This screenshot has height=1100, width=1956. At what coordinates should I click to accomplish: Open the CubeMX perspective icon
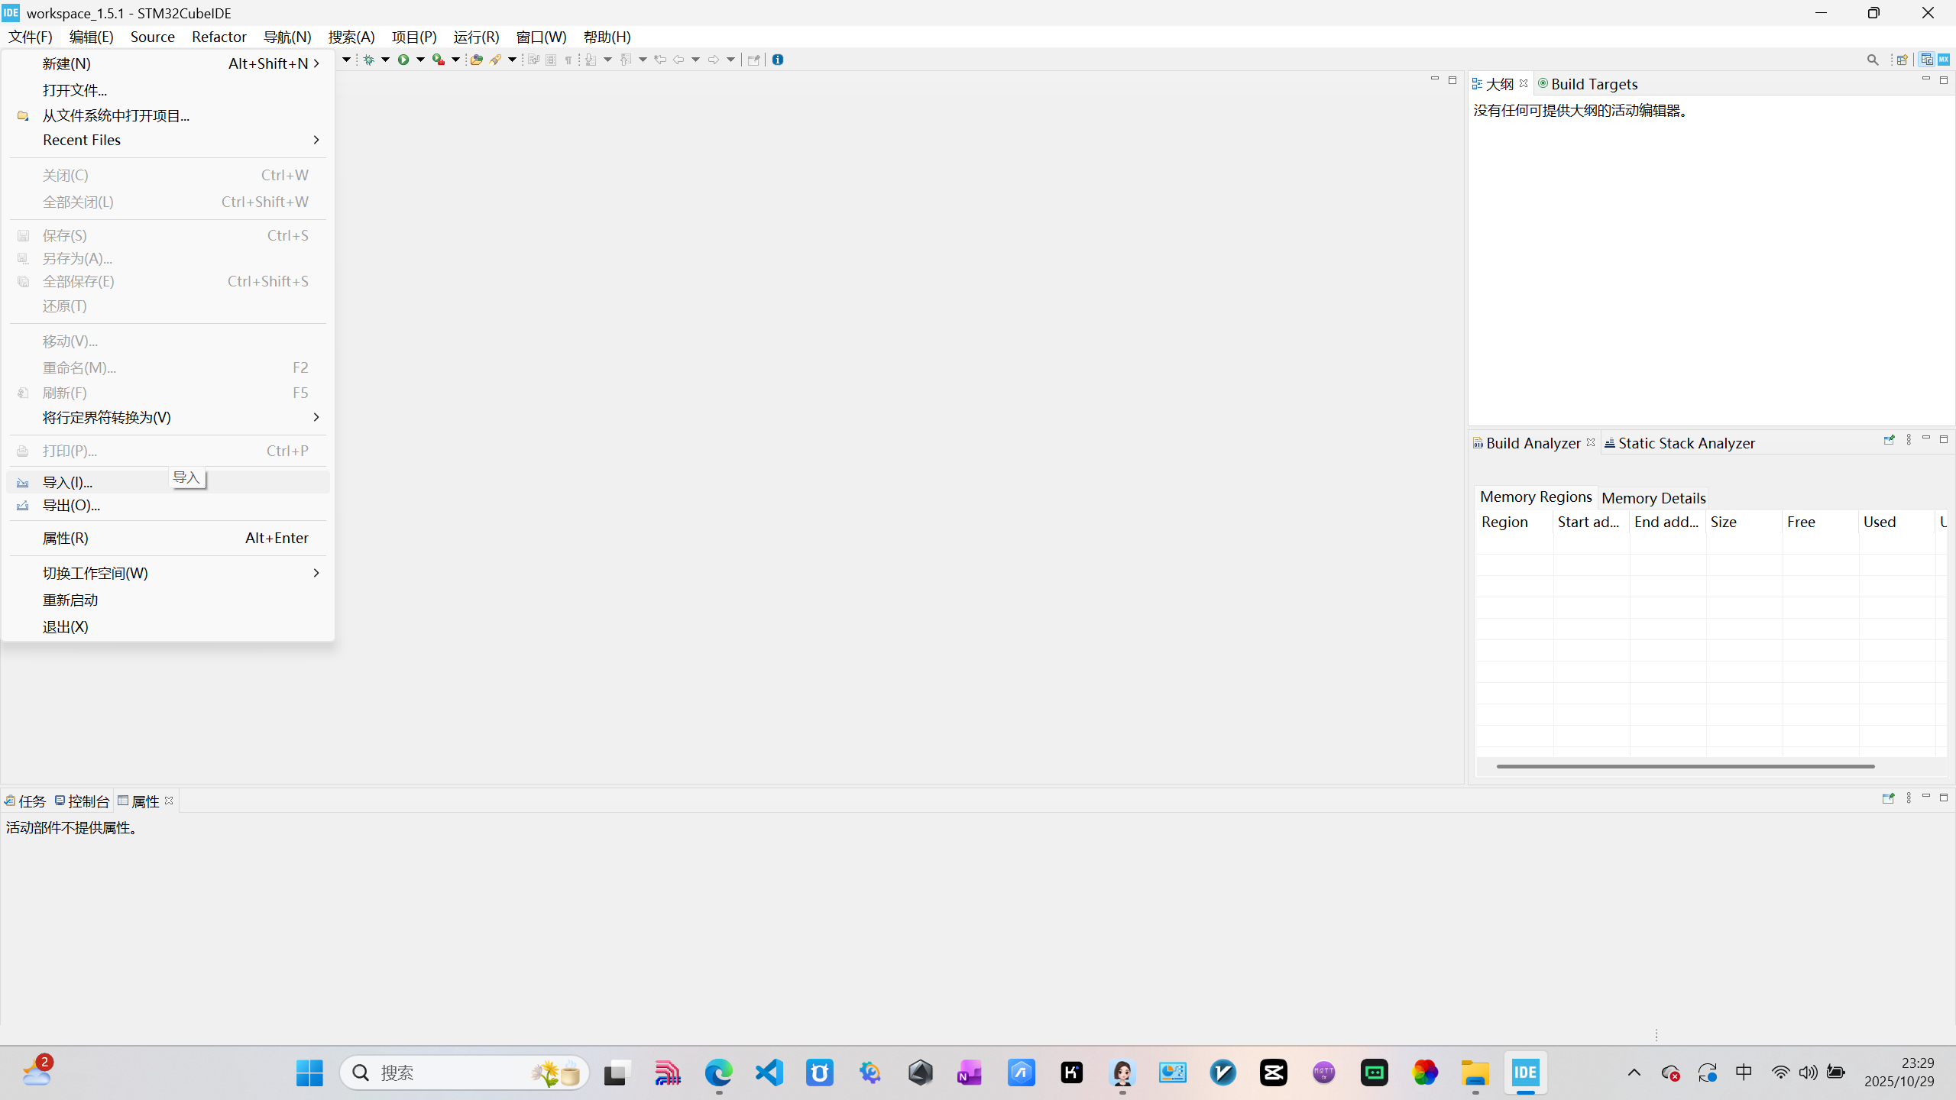[x=1943, y=60]
